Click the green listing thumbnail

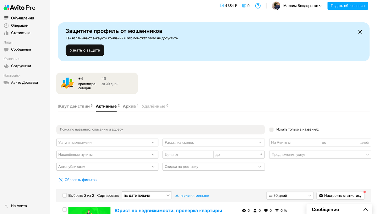click(89, 210)
